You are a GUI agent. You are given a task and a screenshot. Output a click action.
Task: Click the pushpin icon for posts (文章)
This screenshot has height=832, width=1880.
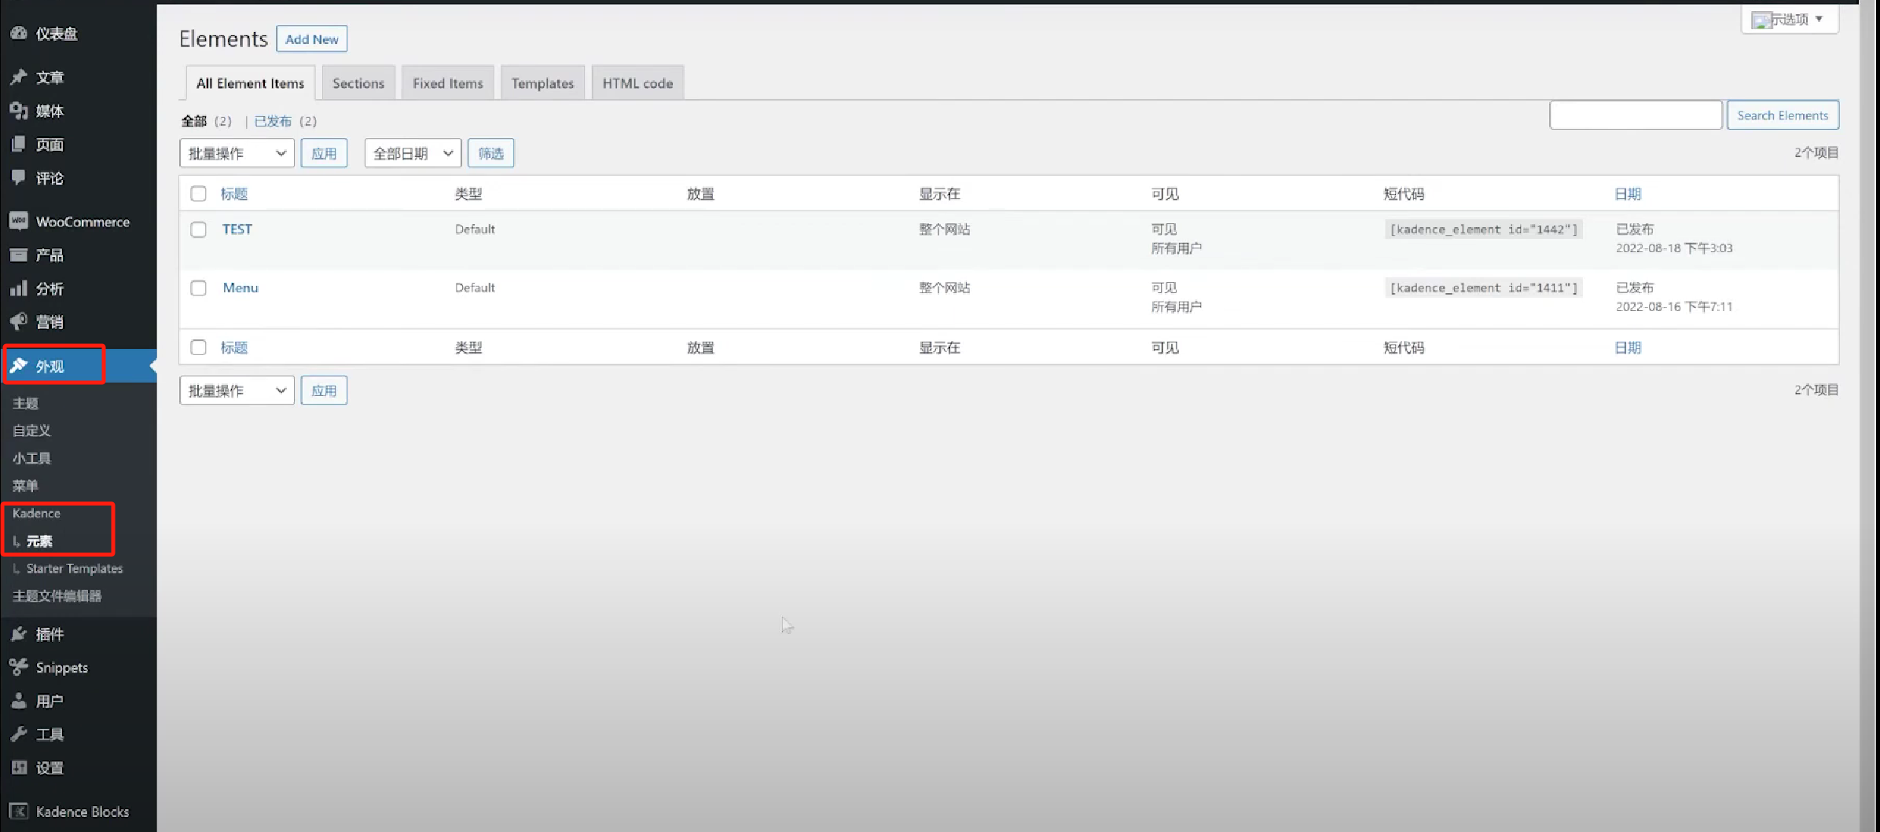pos(19,77)
